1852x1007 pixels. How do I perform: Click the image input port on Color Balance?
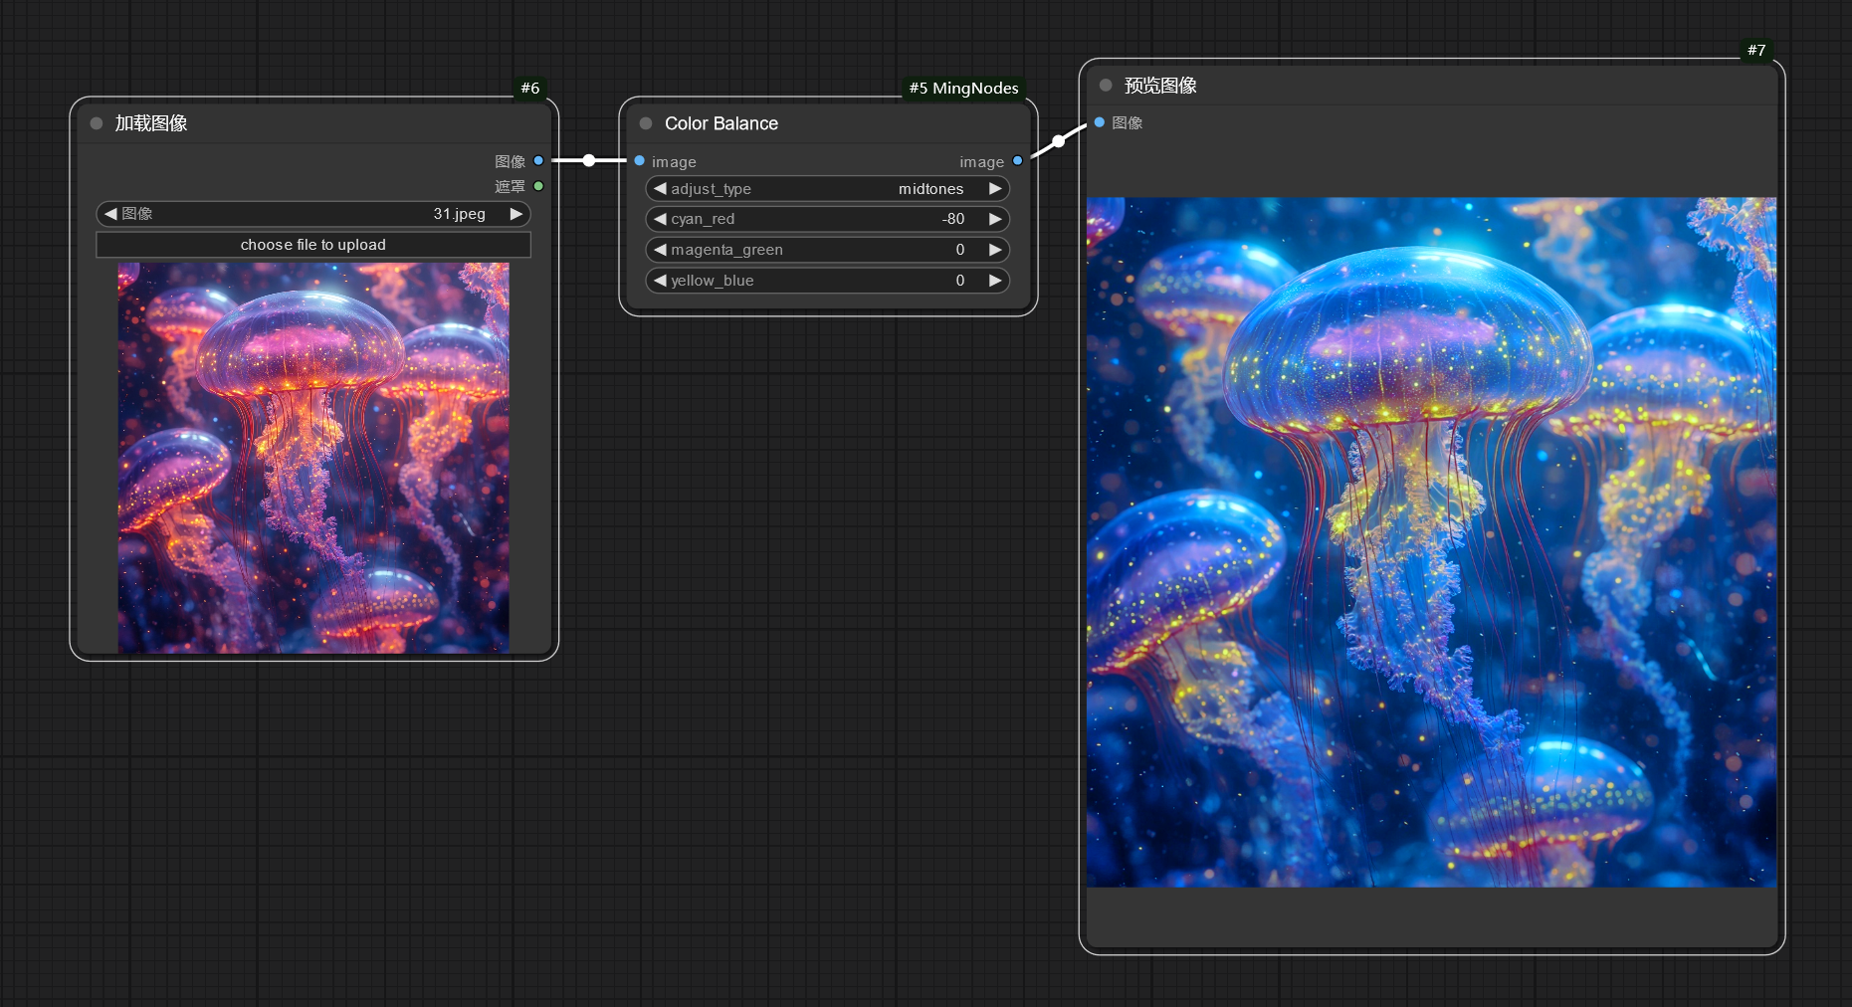[640, 160]
